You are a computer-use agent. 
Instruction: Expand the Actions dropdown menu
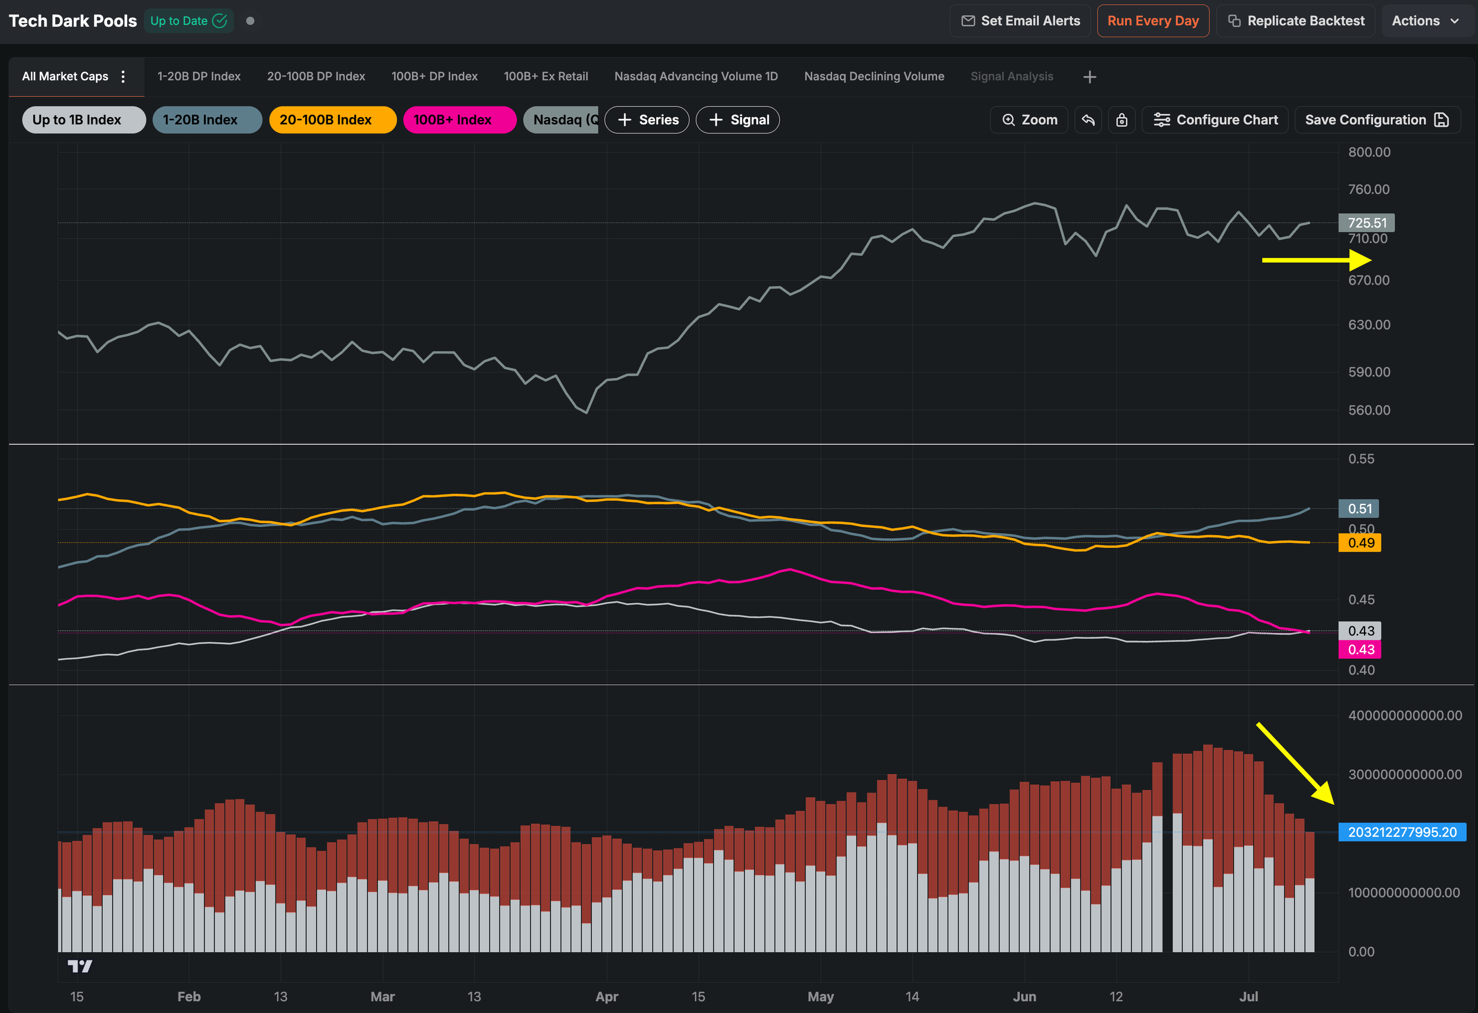[x=1425, y=21]
